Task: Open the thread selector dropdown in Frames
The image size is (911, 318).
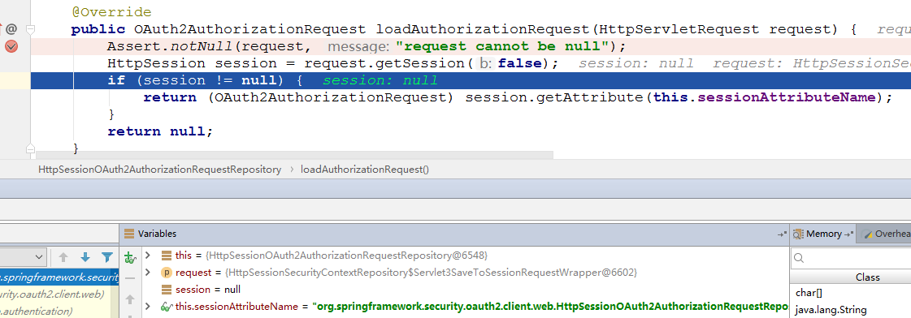Action: click(24, 256)
